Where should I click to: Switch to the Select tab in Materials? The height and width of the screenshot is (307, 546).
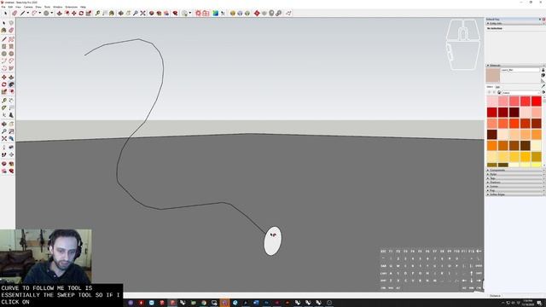pyautogui.click(x=490, y=87)
